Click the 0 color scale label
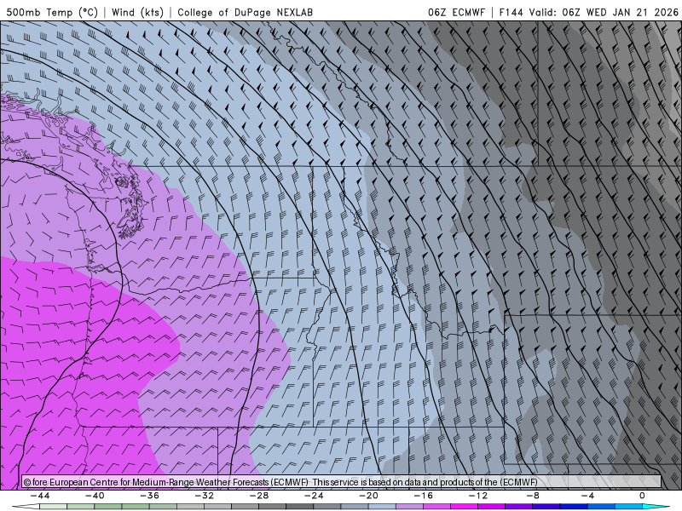 (643, 496)
